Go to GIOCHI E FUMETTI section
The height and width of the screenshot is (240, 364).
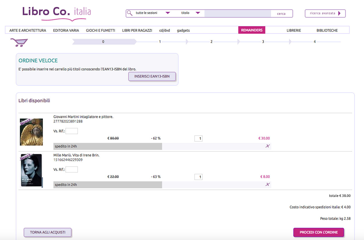(x=100, y=30)
